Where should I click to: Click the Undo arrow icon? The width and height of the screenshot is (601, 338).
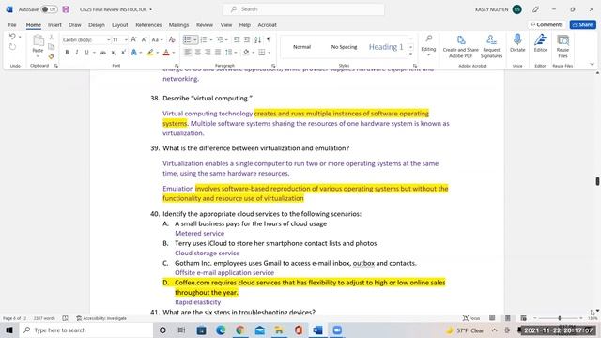12,37
